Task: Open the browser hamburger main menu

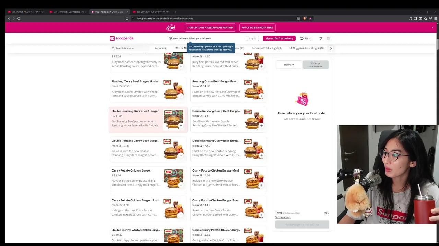Action: point(436,18)
